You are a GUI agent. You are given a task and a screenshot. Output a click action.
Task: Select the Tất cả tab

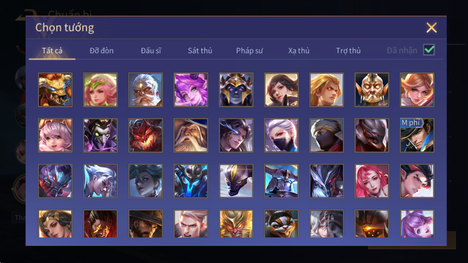coord(52,51)
